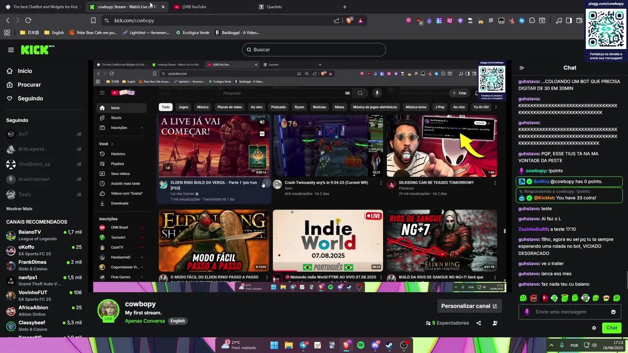
Task: Open Procurar in Kick sidebar
Action: pyautogui.click(x=29, y=85)
